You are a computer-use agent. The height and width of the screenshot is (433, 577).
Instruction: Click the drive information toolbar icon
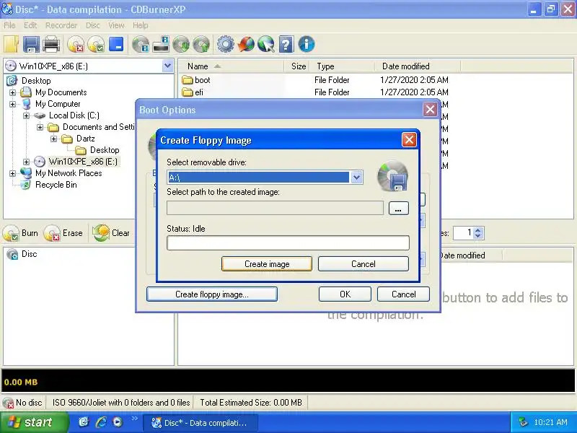click(161, 45)
